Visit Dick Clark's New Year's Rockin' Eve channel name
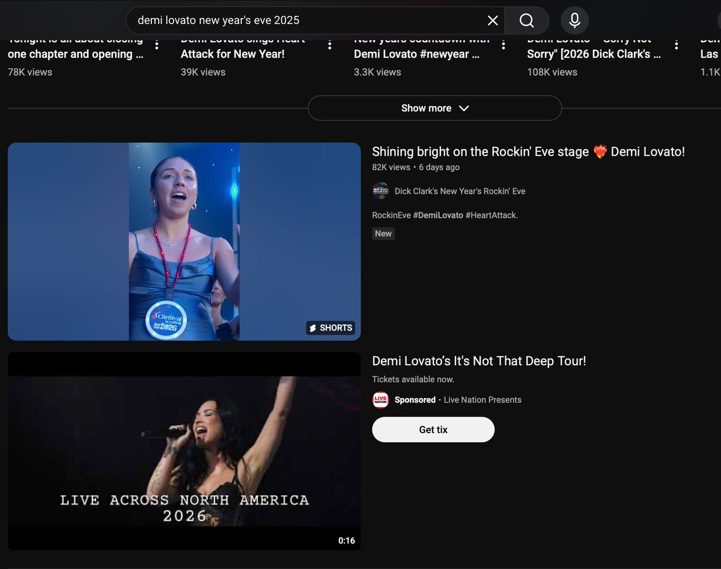721x569 pixels. click(460, 191)
